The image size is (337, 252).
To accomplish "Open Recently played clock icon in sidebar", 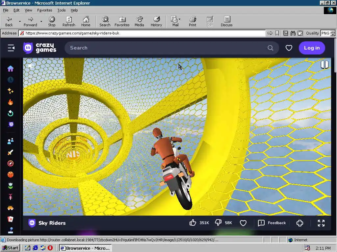I will click(x=10, y=80).
